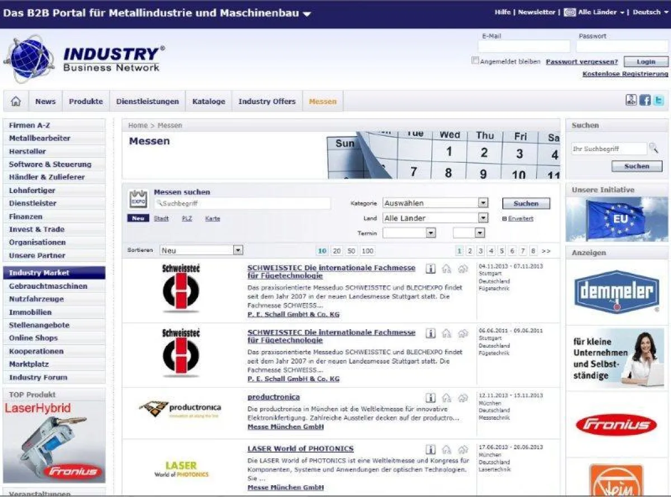This screenshot has width=671, height=497.
Task: Click the globe-house icon for LASER World of PHOTONICS
Action: (x=462, y=449)
